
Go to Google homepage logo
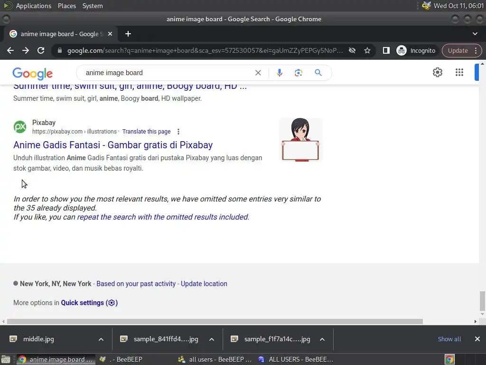(x=33, y=74)
